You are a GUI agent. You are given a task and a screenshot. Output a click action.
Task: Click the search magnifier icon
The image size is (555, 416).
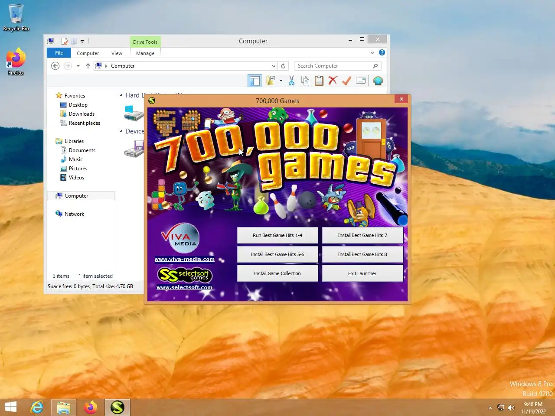(x=375, y=66)
